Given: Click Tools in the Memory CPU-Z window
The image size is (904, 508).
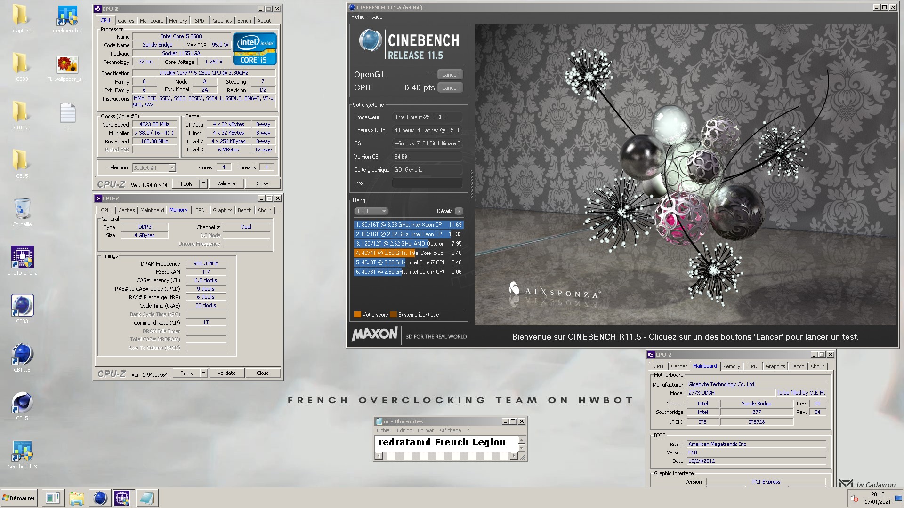Looking at the screenshot, I should click(186, 373).
